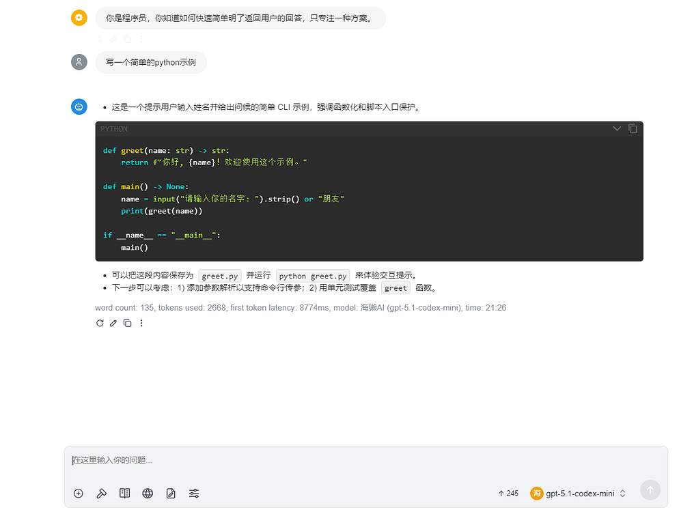Open more options for assistant response
The image size is (694, 512).
point(141,323)
